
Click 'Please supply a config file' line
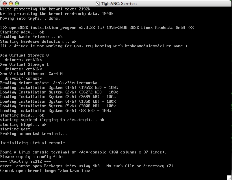(x=31, y=157)
